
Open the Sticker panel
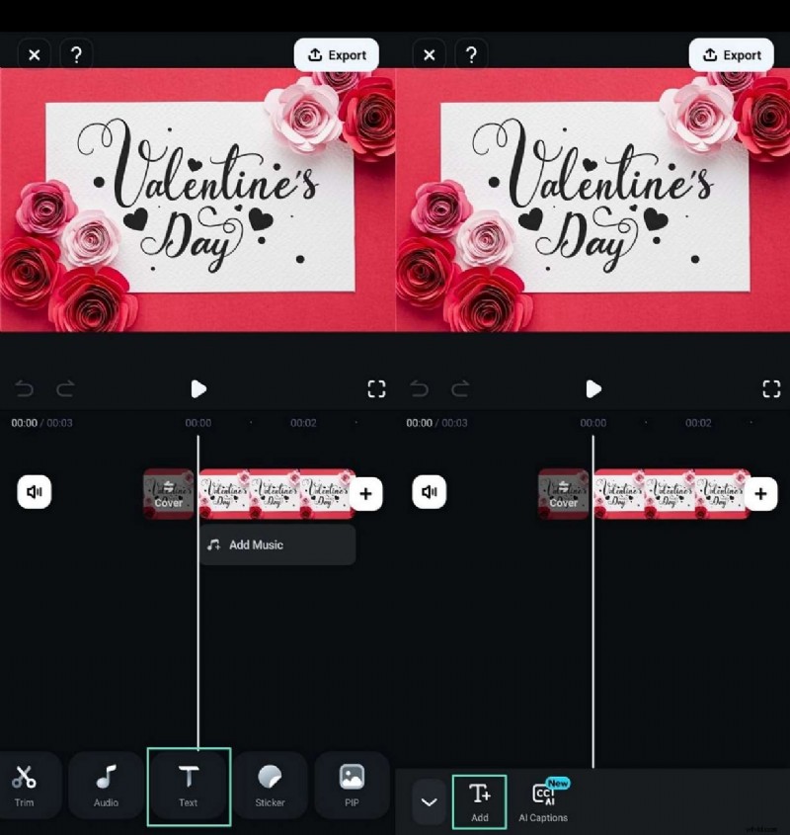pos(270,786)
